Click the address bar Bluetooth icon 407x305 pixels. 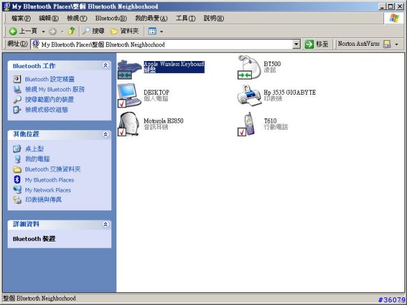coord(36,44)
